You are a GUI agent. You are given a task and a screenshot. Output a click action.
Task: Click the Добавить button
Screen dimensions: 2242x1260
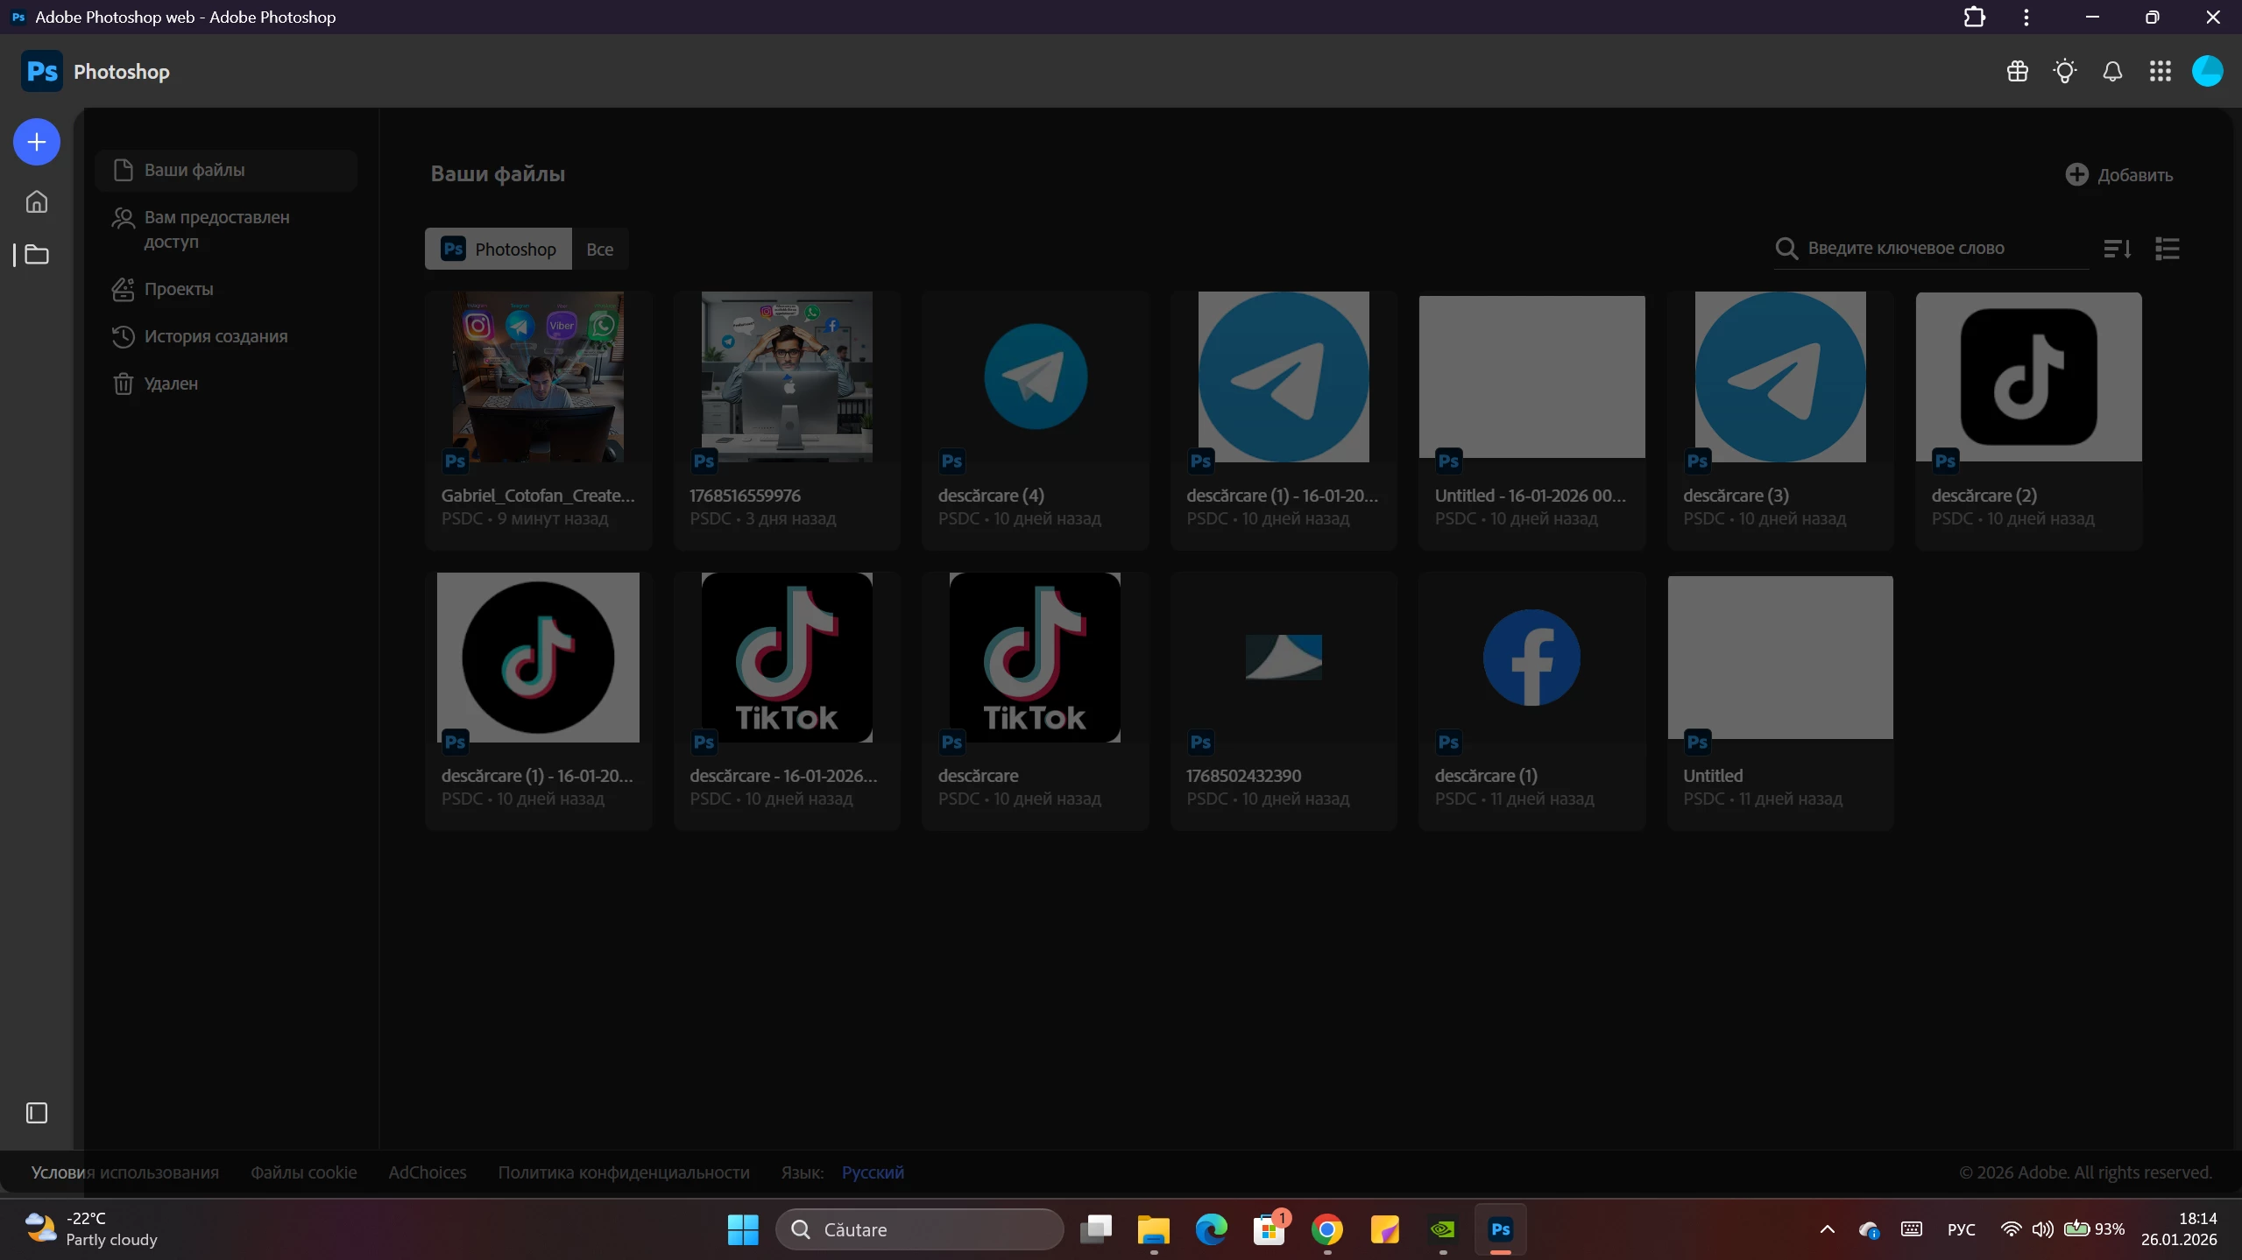coord(2118,175)
